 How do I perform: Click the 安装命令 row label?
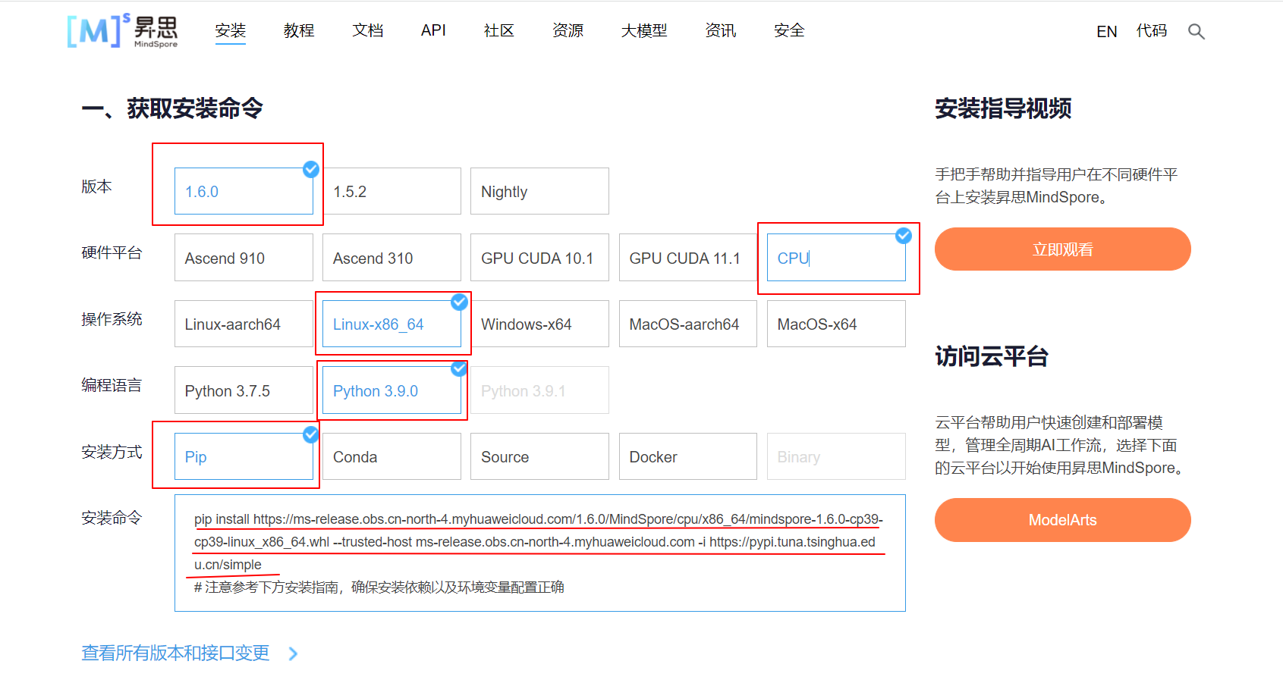(112, 519)
